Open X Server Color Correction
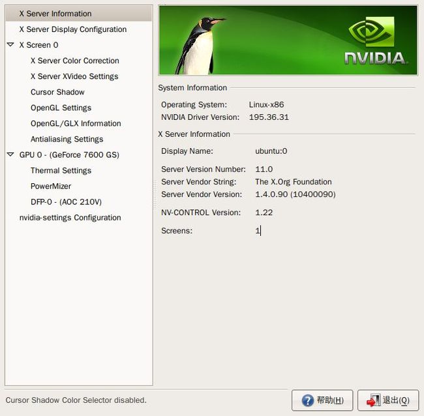This screenshot has width=424, height=416. click(x=74, y=61)
